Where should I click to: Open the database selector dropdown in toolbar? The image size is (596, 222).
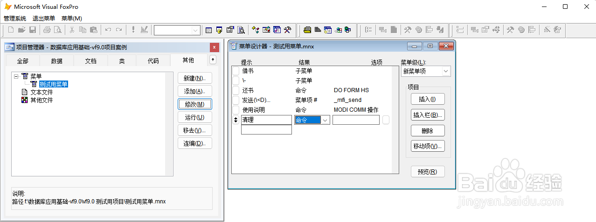(x=195, y=30)
